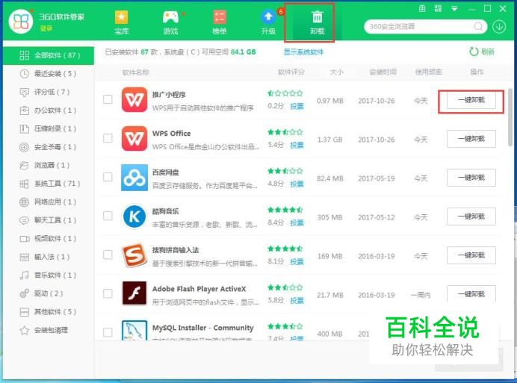Open the download manager arrow icon
The height and width of the screenshot is (383, 517).
pos(499,27)
